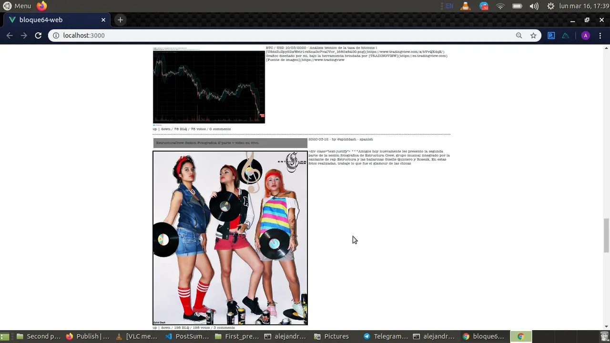Open '0 comments' of the bitcoin post
The width and height of the screenshot is (610, 343).
220,129
